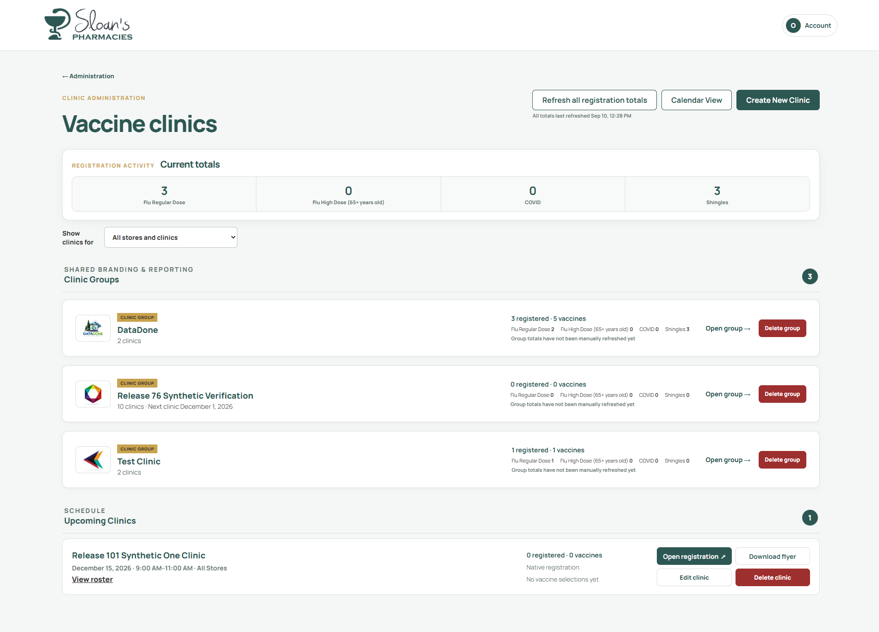Click the DataDone group title

137,330
